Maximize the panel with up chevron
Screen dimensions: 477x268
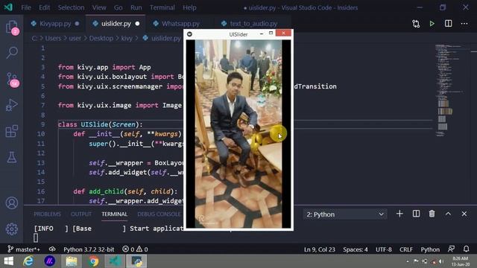click(x=448, y=214)
